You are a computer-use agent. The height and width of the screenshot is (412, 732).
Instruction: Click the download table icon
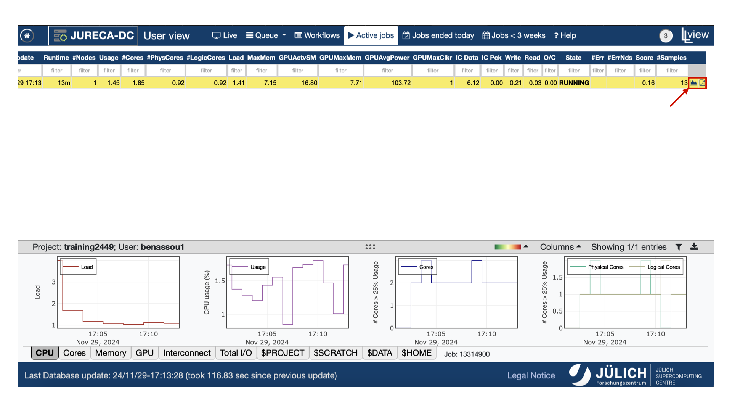[694, 247]
